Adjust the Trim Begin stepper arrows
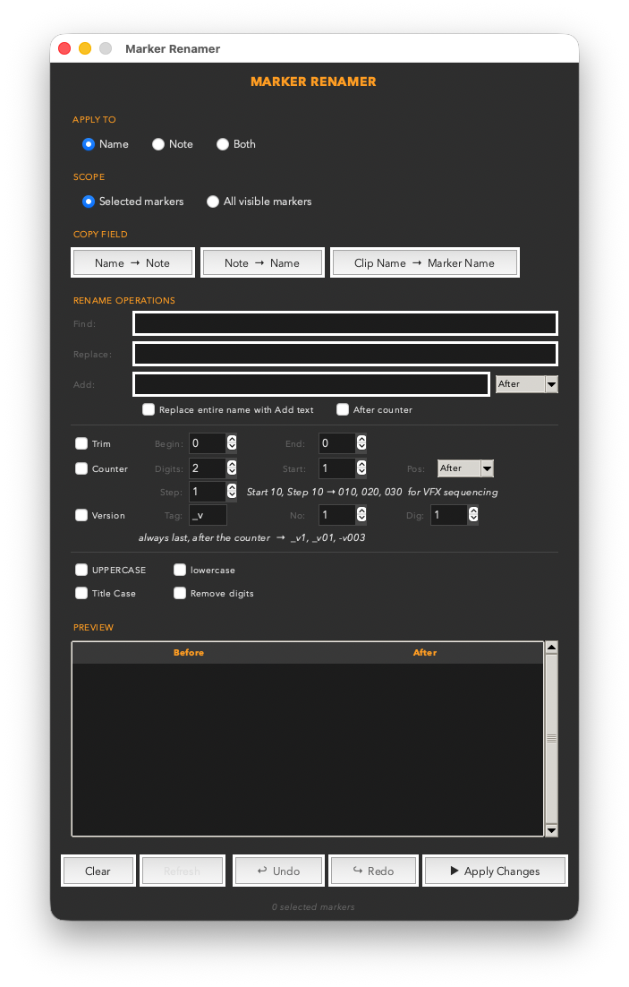 232,443
